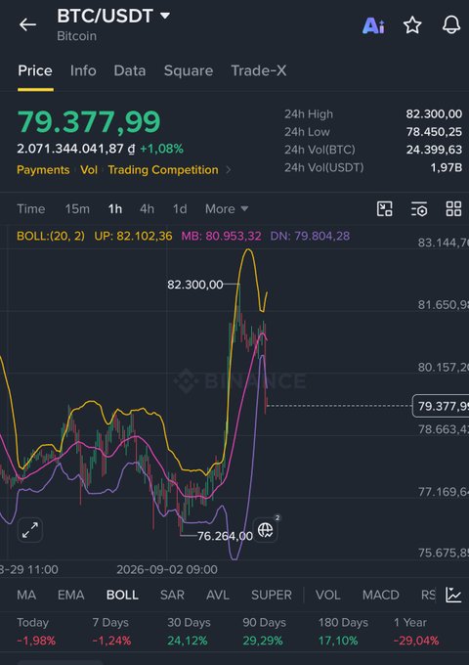Select the 1h chart interval
This screenshot has width=469, height=665.
click(115, 208)
